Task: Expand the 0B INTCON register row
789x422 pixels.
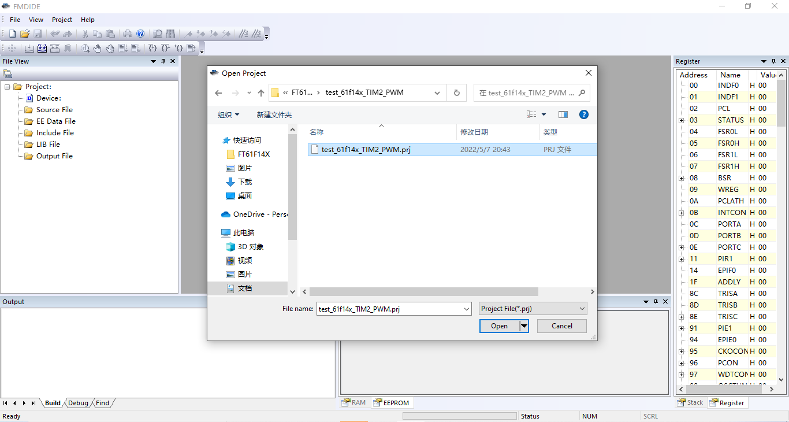Action: (682, 213)
